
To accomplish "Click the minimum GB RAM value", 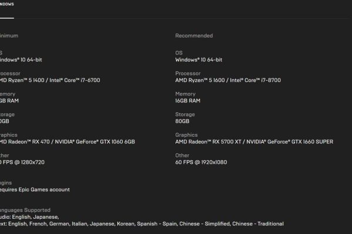I will (9, 101).
